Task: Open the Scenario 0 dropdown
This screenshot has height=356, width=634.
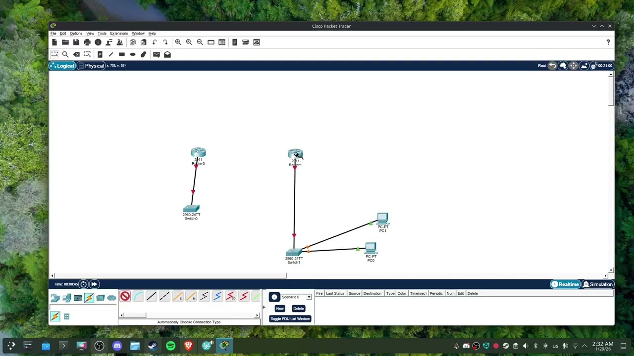Action: point(296,297)
